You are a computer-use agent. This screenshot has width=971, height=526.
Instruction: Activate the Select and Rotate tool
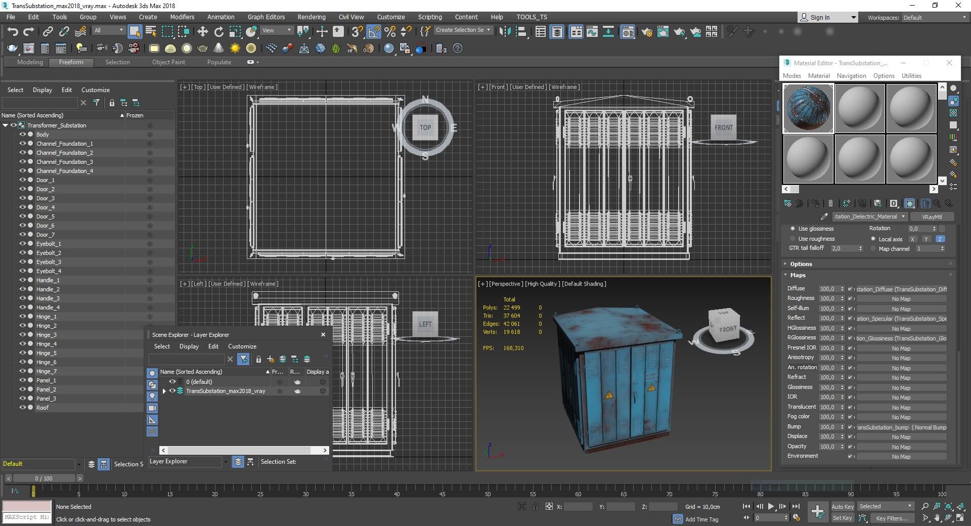pyautogui.click(x=219, y=32)
